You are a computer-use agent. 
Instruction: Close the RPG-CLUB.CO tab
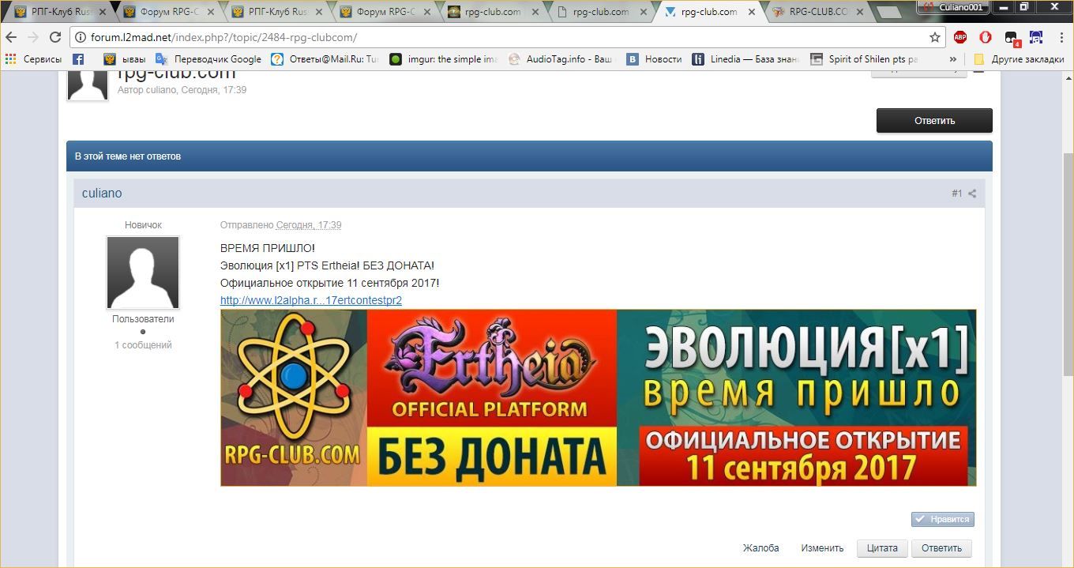click(859, 12)
